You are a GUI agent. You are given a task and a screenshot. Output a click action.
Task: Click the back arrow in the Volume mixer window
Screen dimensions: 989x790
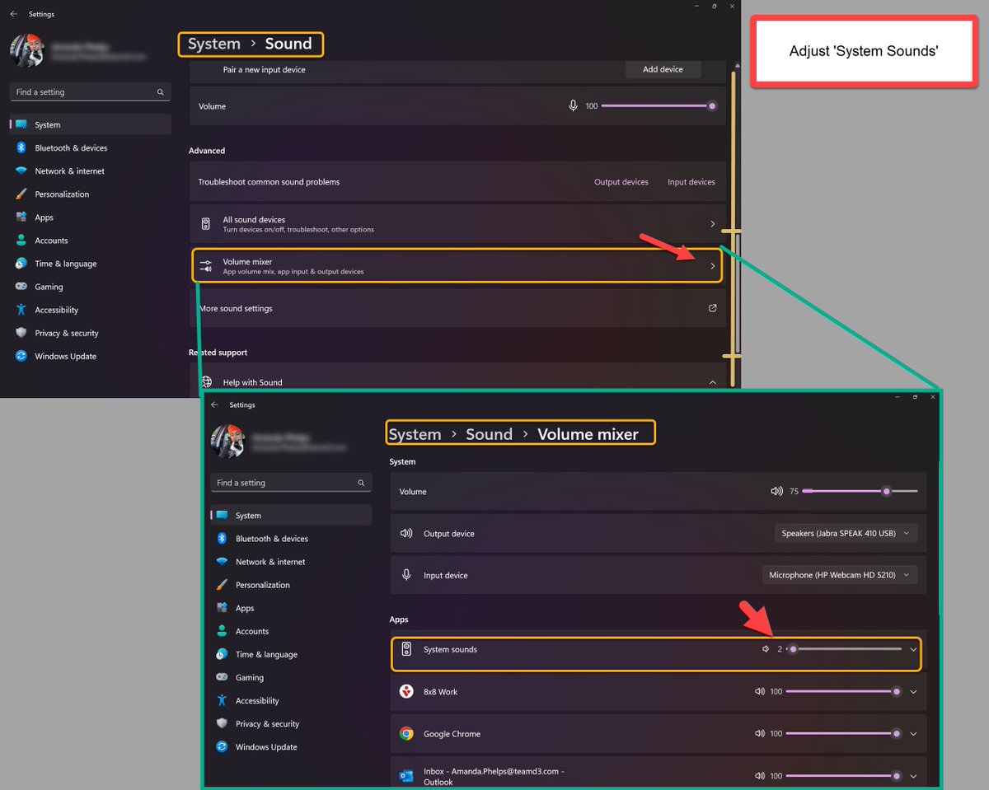pos(214,404)
